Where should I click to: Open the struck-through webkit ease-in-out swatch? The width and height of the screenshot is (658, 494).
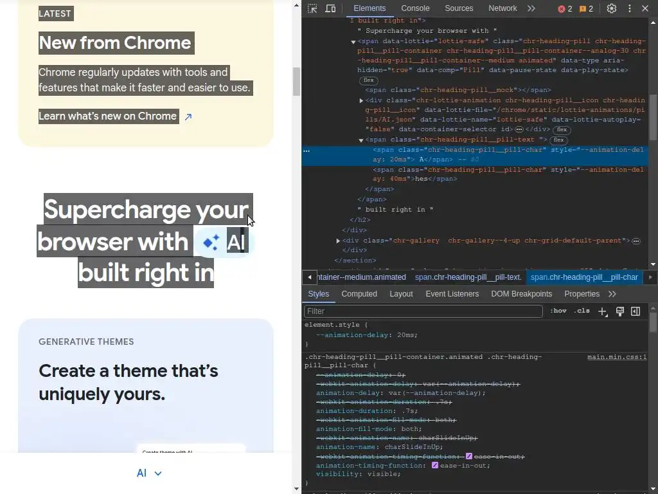point(468,457)
